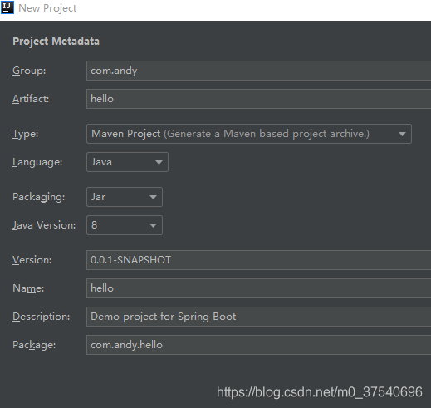Click the Type: label
431x408 pixels.
[26, 134]
